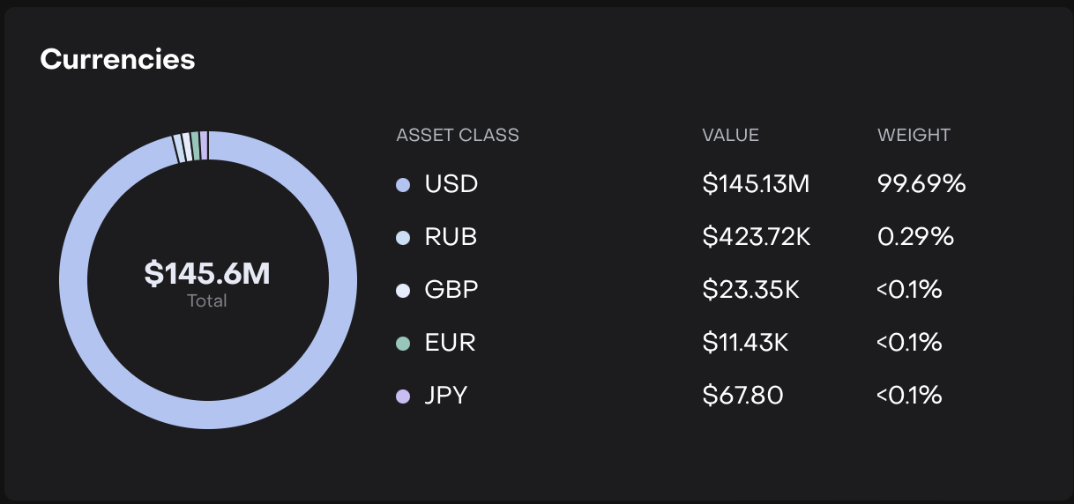Click the $145.6M total in the donut center
1074x504 pixels.
(x=207, y=274)
